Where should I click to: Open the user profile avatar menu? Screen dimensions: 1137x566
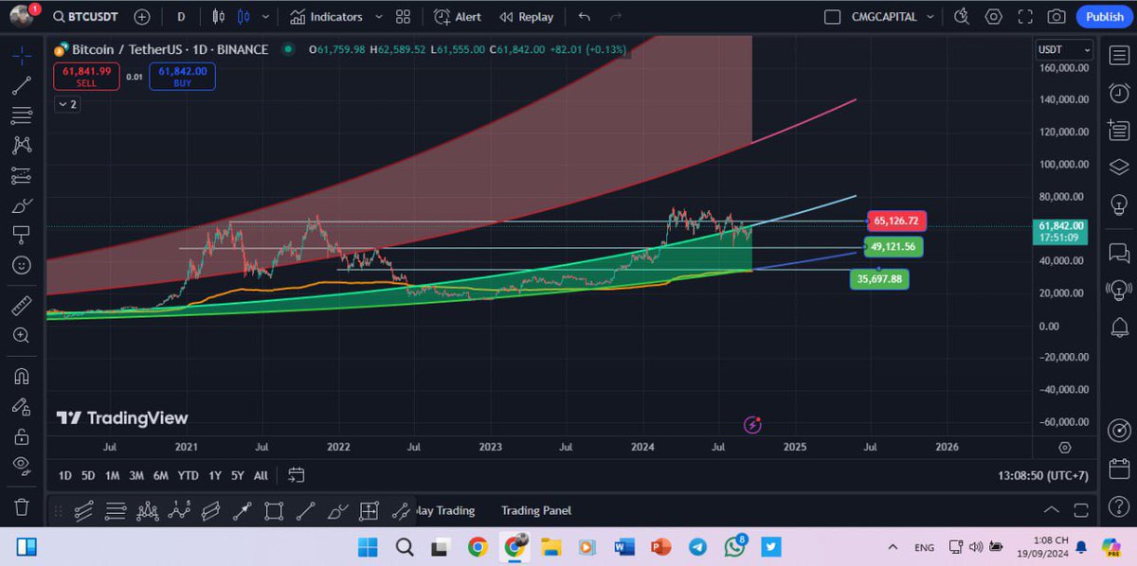(x=23, y=16)
